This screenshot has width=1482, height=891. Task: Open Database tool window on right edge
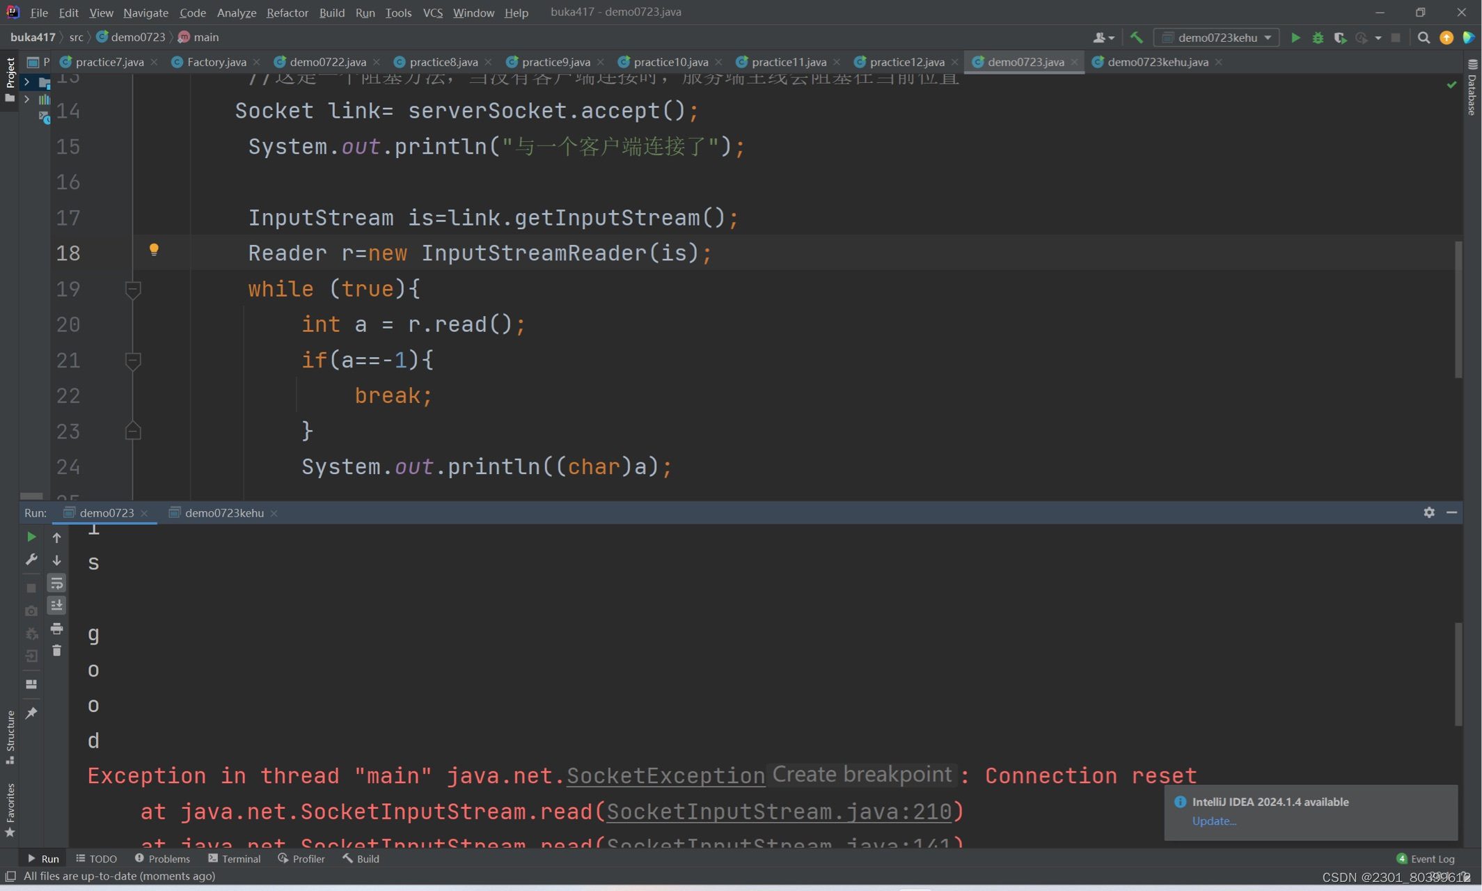coord(1472,87)
